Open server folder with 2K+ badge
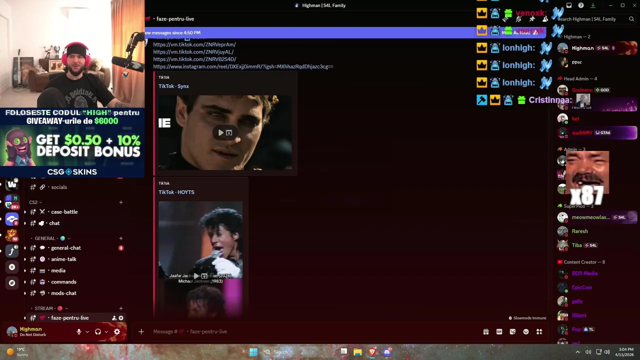640x360 pixels. 12,201
